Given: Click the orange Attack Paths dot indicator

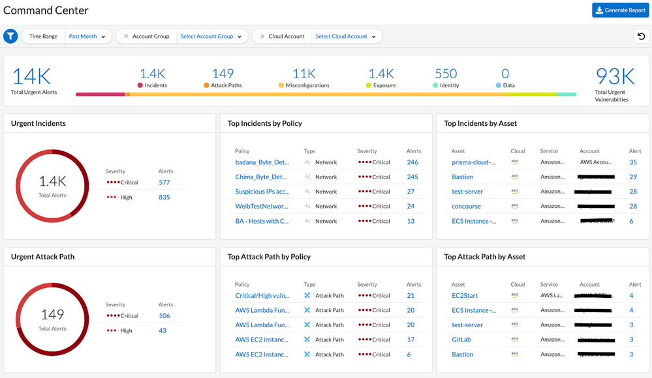Looking at the screenshot, I should tap(206, 85).
